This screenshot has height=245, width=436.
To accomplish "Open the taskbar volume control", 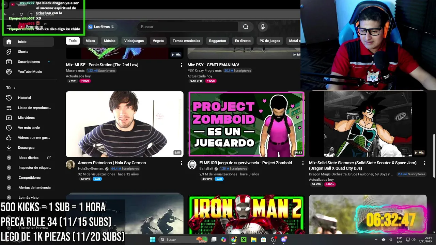I will [x=414, y=240].
